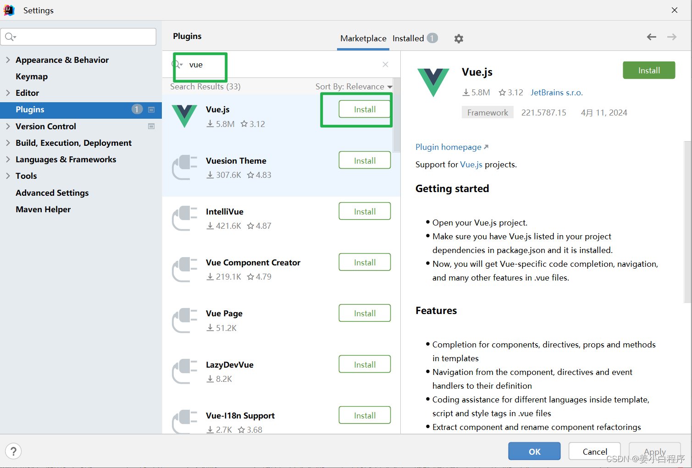Click the back navigation arrow
Image resolution: width=692 pixels, height=468 pixels.
(651, 37)
